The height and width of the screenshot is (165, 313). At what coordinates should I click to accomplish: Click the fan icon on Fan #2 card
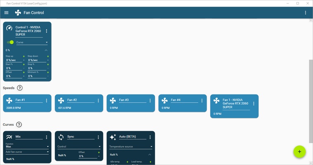pyautogui.click(x=61, y=101)
